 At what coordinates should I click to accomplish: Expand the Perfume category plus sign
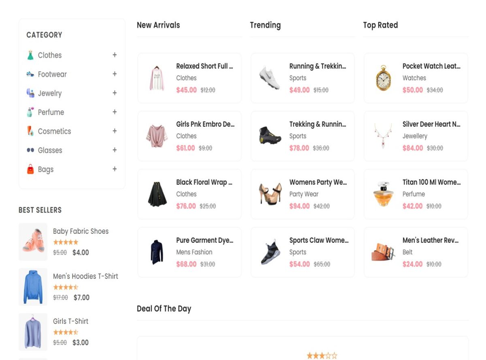click(x=115, y=112)
